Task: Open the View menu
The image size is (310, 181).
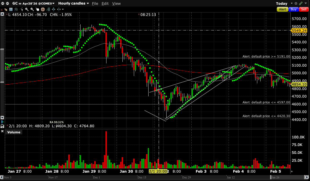Action: pyautogui.click(x=116, y=3)
